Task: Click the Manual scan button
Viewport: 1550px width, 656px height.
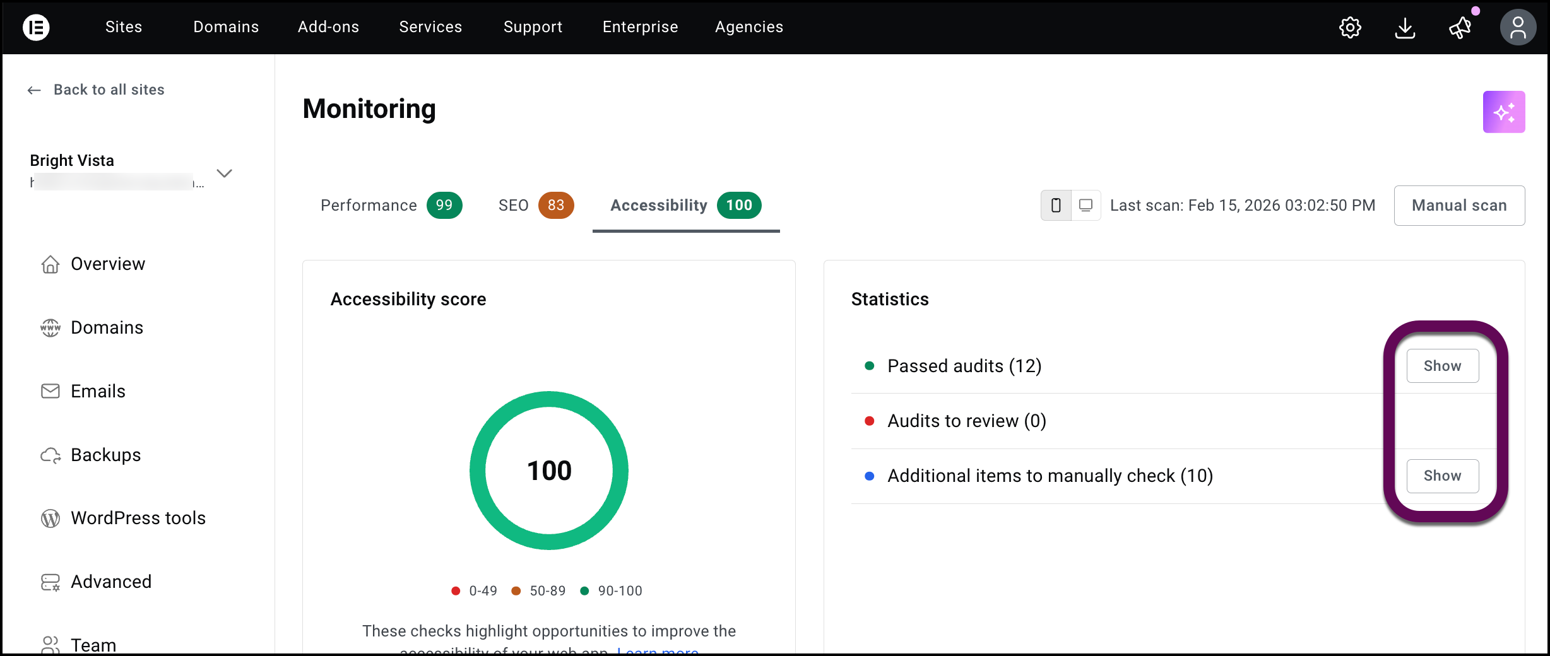Action: click(x=1458, y=206)
